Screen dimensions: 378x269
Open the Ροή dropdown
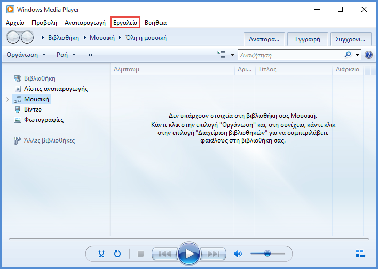[x=66, y=55]
